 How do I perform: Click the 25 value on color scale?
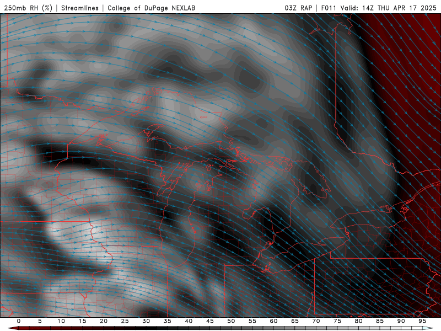click(125, 321)
